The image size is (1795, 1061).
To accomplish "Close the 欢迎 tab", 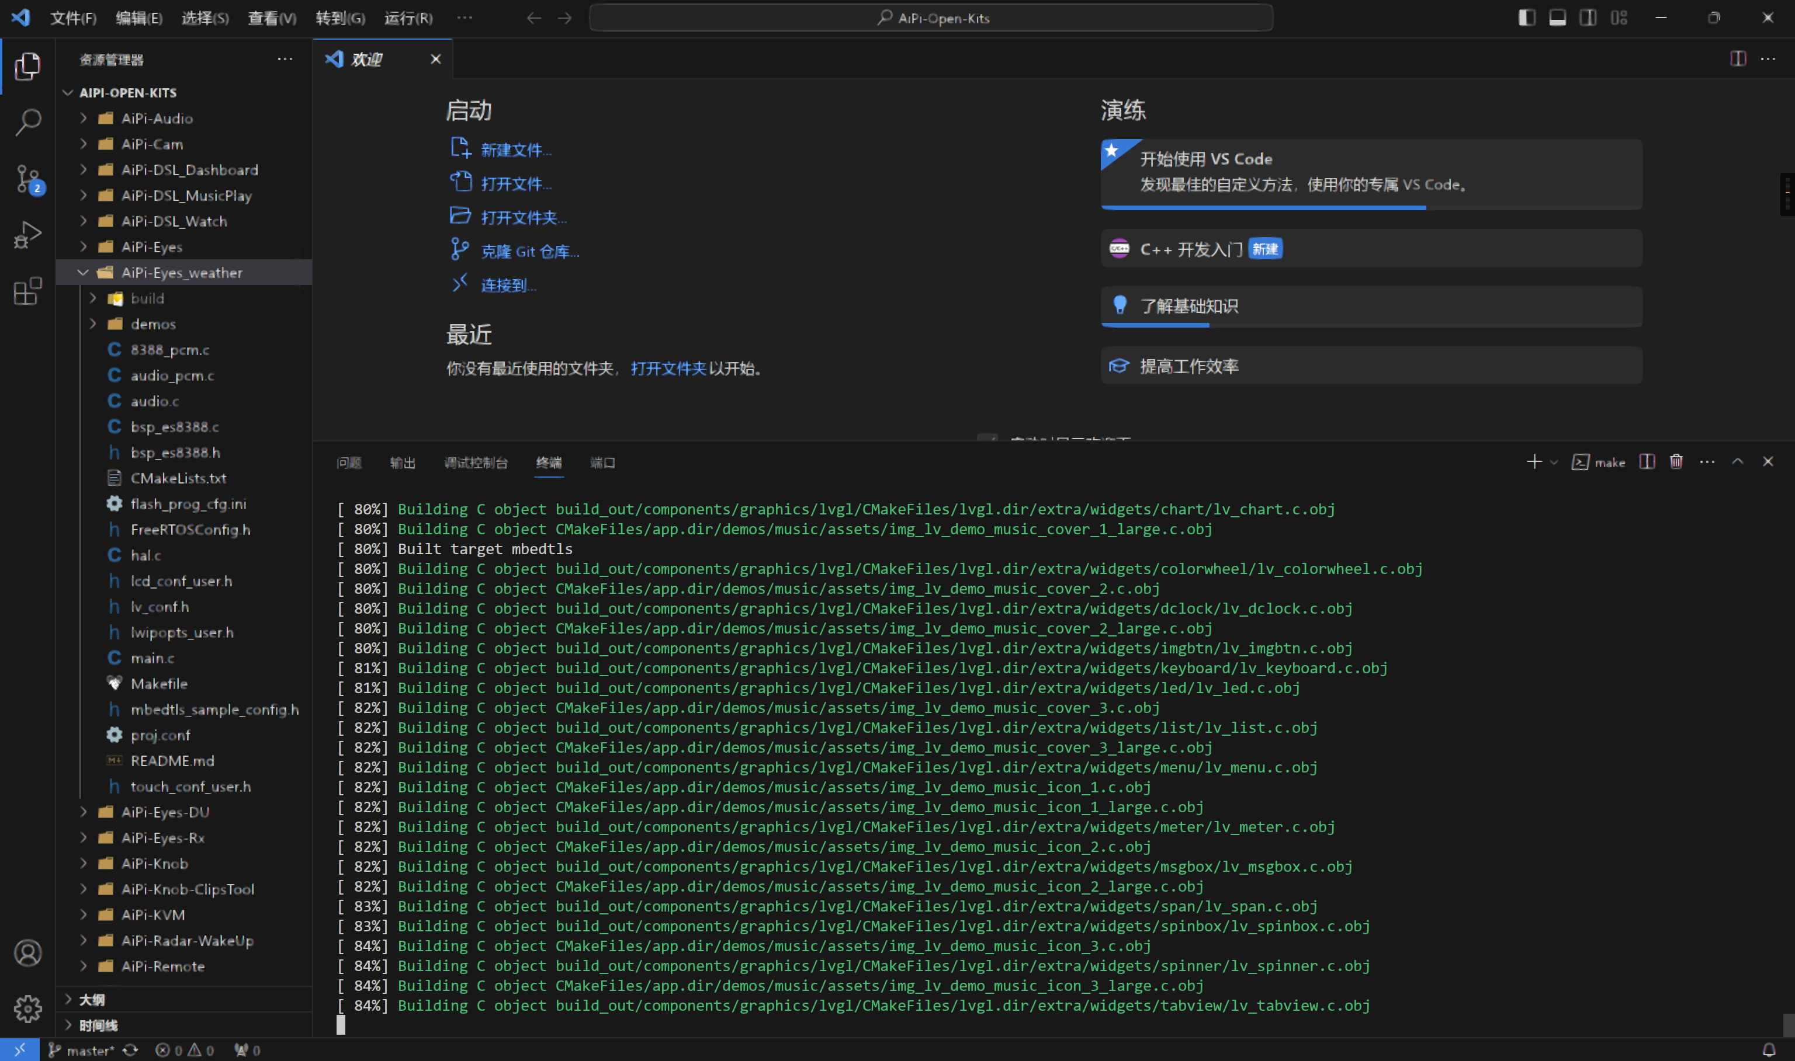I will click(x=436, y=60).
